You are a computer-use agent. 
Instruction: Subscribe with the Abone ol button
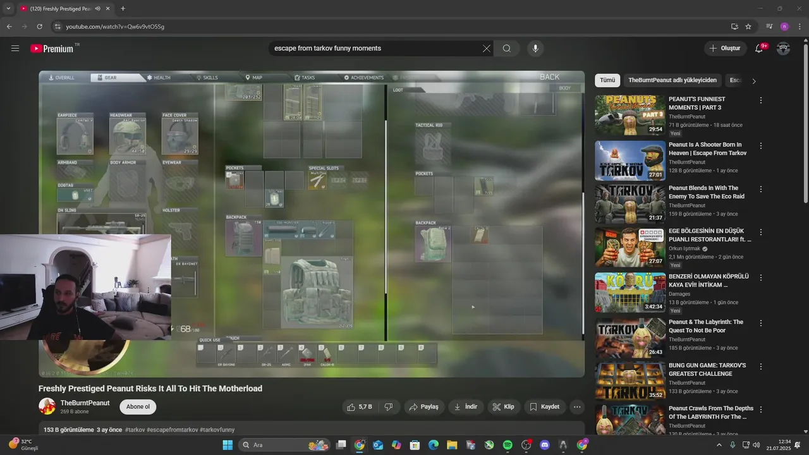coord(138,406)
